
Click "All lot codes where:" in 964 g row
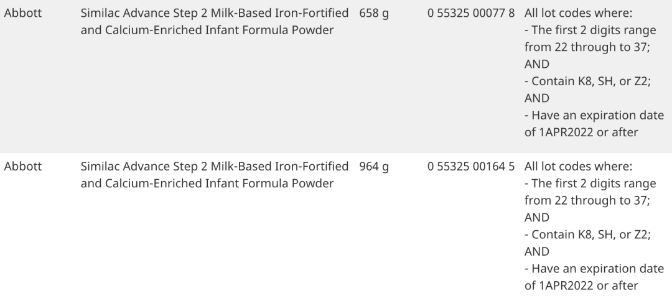point(578,167)
